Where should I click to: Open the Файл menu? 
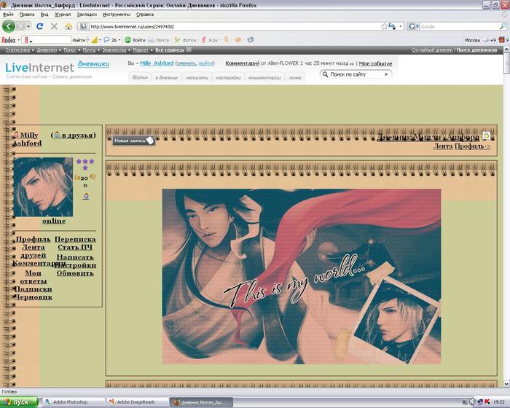[x=8, y=15]
